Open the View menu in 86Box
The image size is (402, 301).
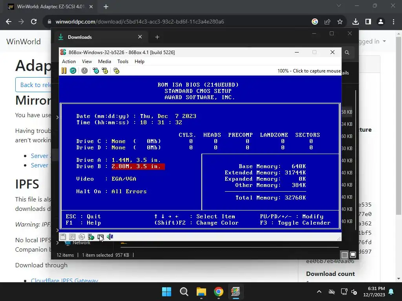pyautogui.click(x=87, y=62)
